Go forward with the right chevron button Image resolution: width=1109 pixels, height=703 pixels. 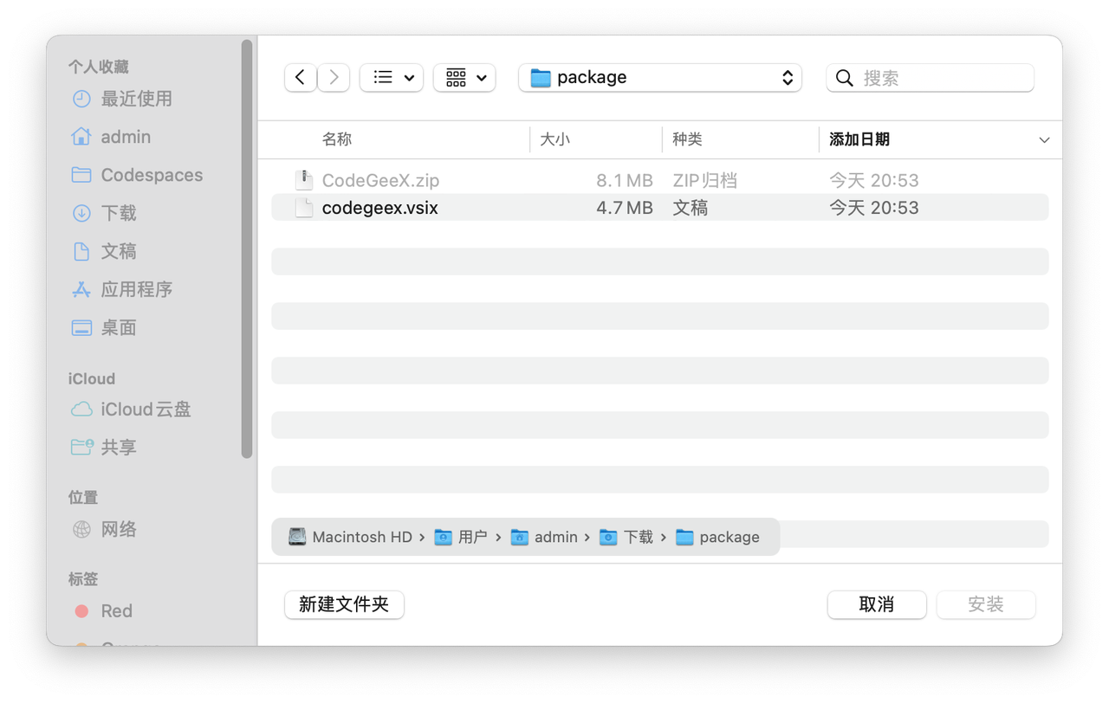(334, 77)
